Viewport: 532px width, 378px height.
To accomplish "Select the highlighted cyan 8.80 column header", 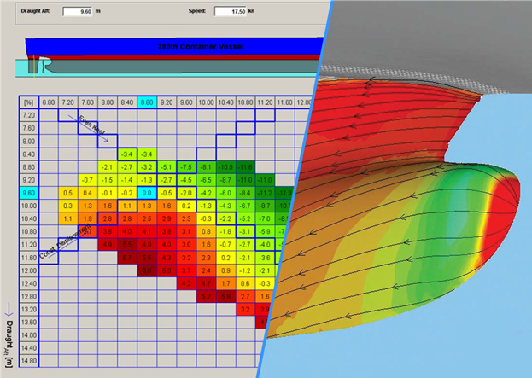I will (146, 102).
